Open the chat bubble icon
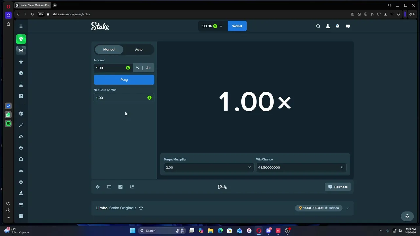 coord(348,26)
